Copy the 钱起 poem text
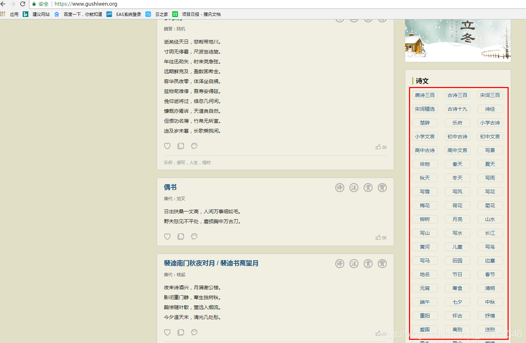Image resolution: width=526 pixels, height=343 pixels. (181, 332)
